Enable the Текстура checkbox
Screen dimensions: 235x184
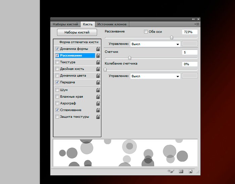point(57,62)
